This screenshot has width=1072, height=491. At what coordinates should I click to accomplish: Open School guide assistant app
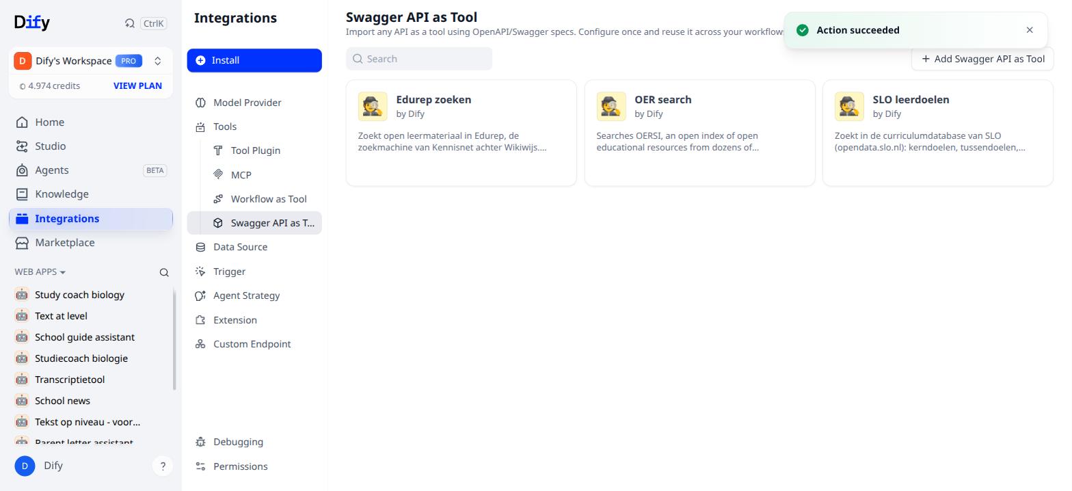(85, 337)
